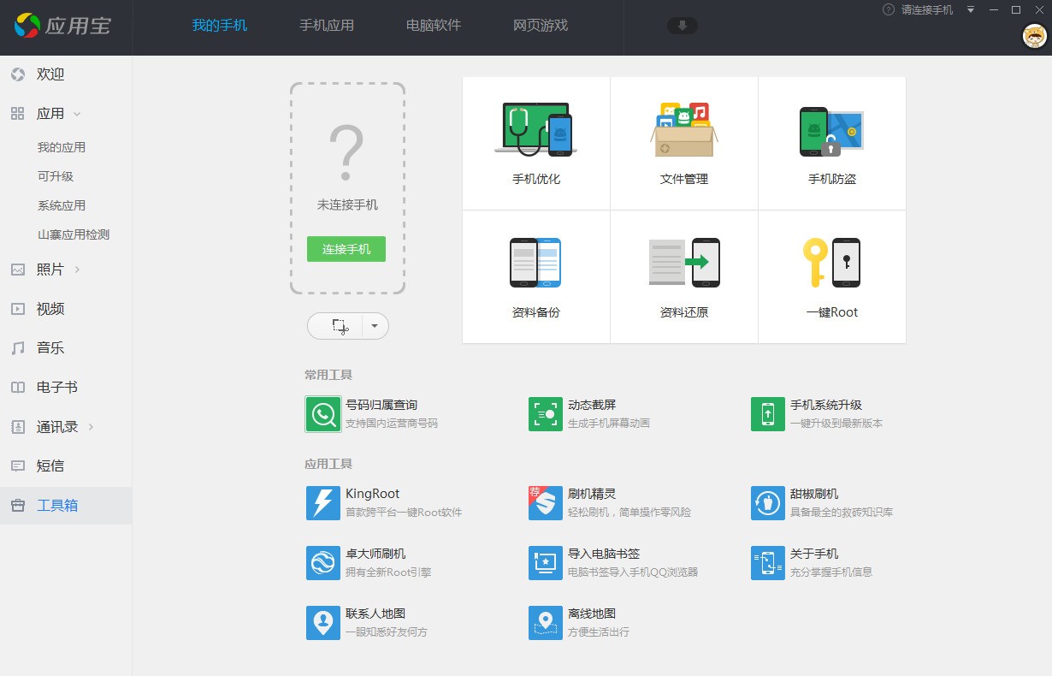Click the user avatar icon
The width and height of the screenshot is (1052, 676).
click(x=1036, y=36)
